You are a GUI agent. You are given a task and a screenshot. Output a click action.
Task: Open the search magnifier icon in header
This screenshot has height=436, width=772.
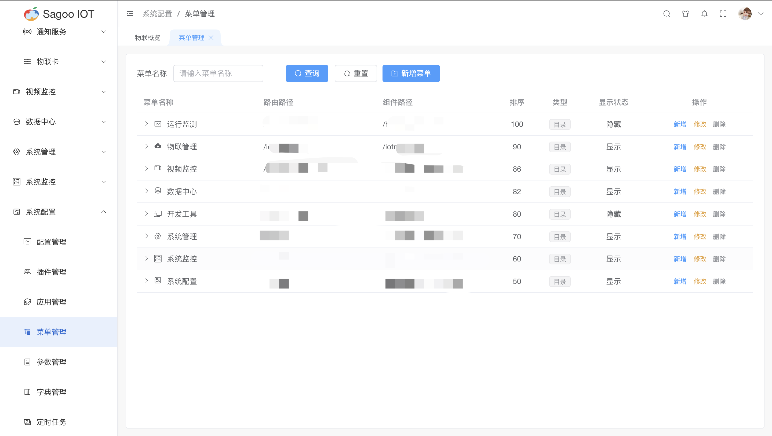click(x=667, y=14)
